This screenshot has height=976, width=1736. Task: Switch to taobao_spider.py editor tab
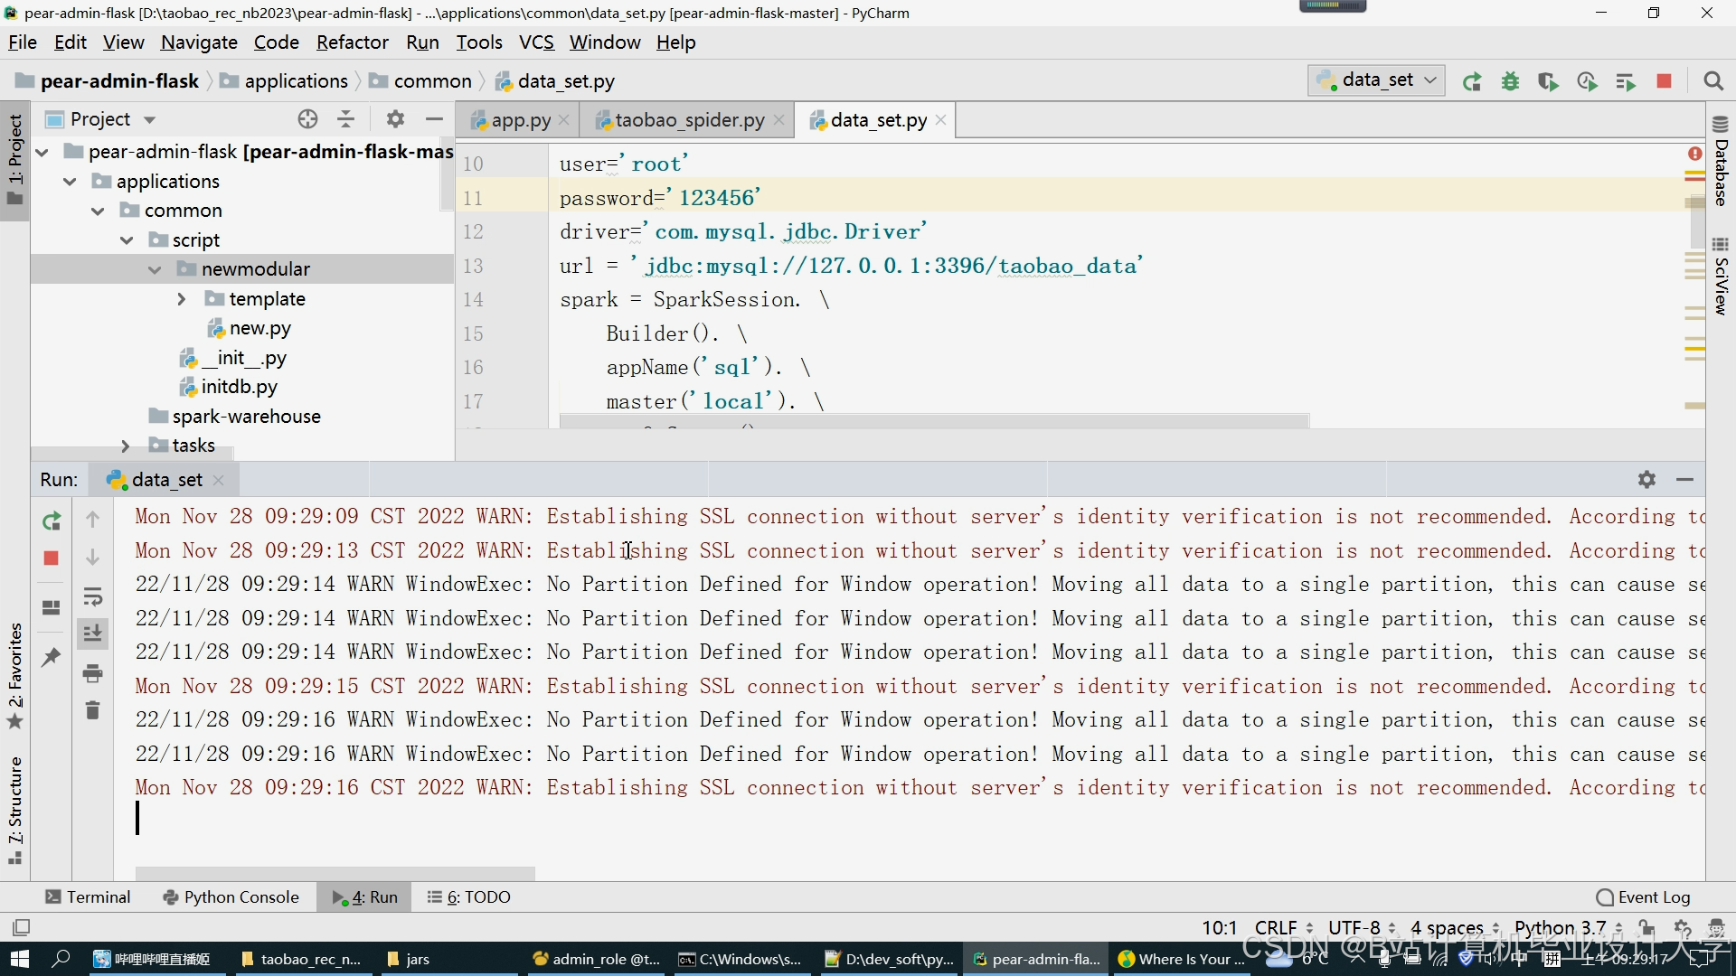point(689,120)
